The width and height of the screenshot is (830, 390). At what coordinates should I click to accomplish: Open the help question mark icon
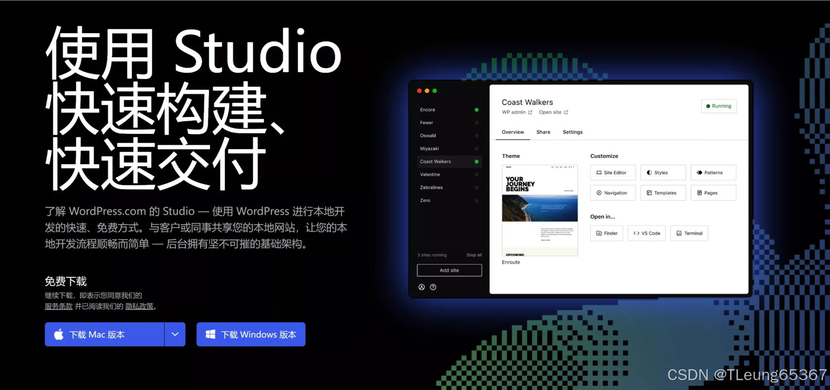point(433,287)
